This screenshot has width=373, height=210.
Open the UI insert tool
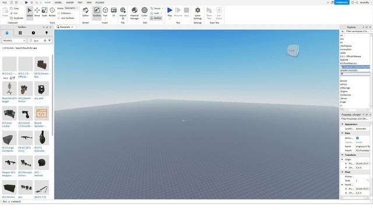tap(114, 12)
